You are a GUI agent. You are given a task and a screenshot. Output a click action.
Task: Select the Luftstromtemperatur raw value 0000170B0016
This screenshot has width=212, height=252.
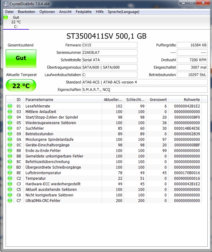coord(187,173)
